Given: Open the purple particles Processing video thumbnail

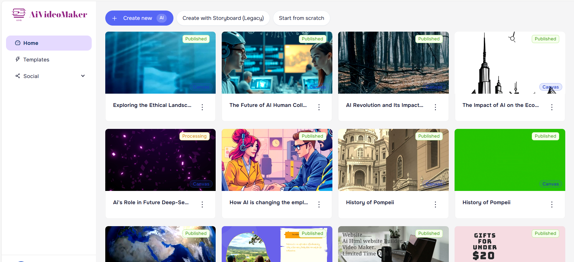Looking at the screenshot, I should point(160,160).
